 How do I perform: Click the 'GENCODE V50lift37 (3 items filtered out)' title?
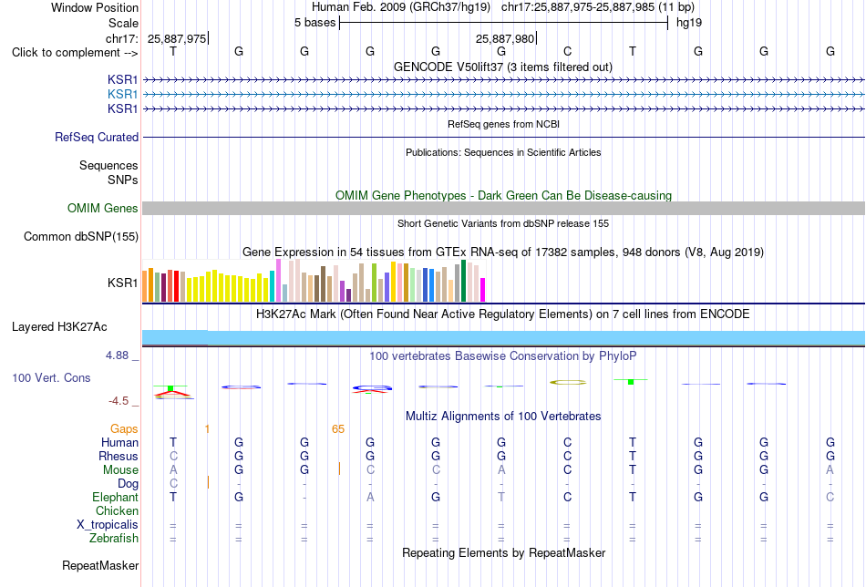[x=503, y=67]
